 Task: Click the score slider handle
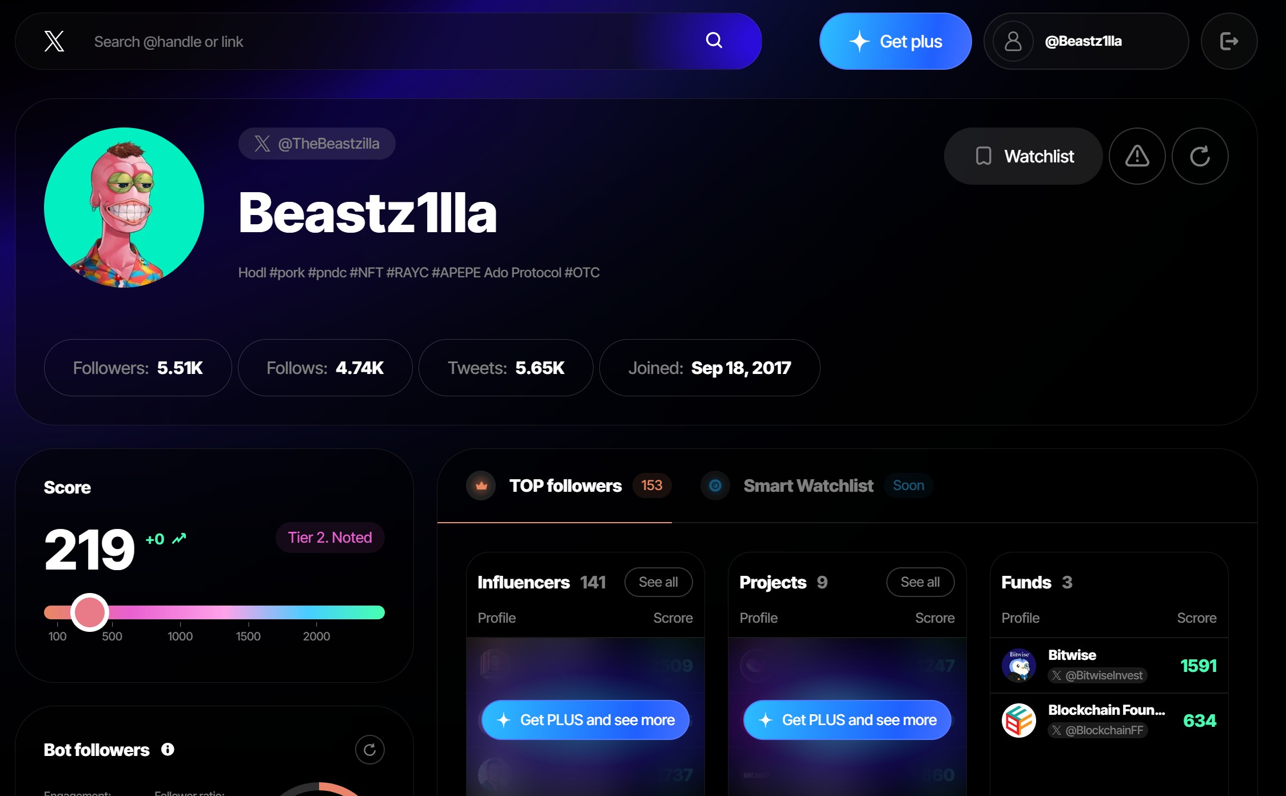(x=89, y=612)
